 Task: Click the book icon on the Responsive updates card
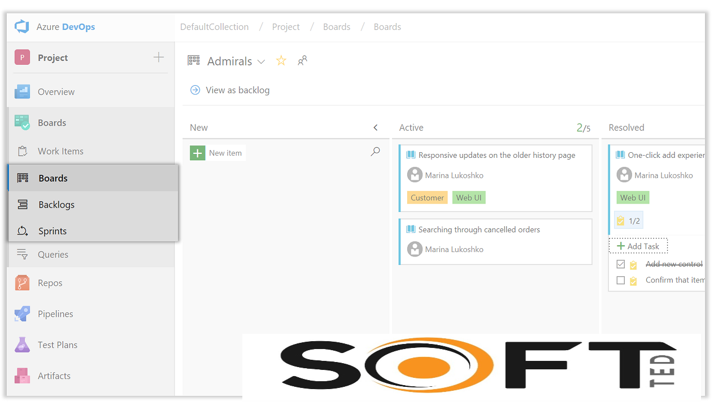point(411,155)
